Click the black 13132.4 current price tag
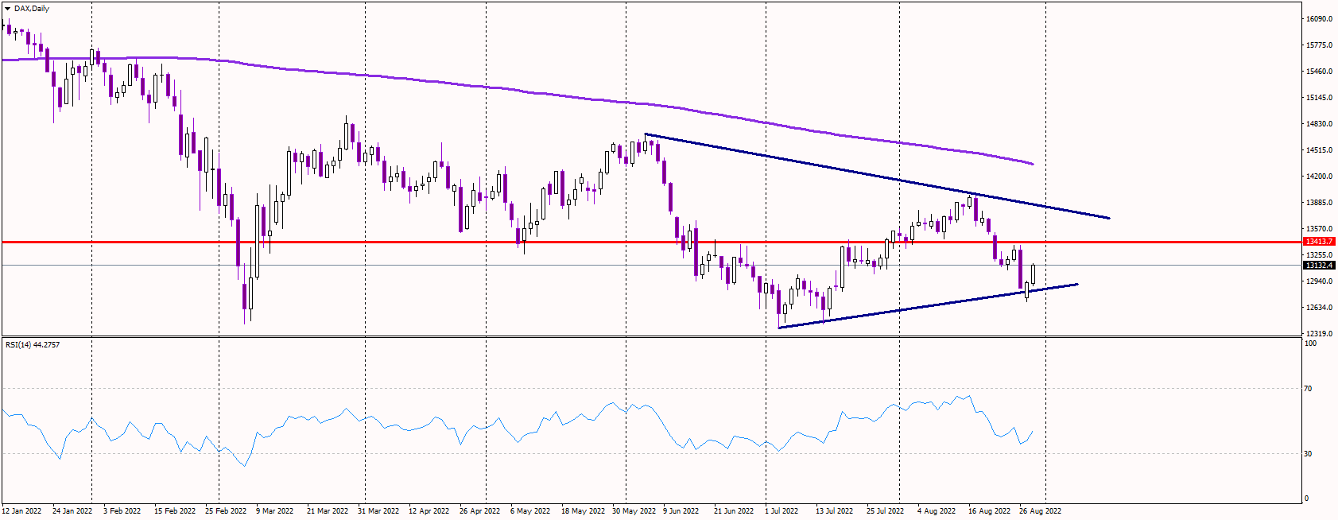The width and height of the screenshot is (1338, 520). point(1319,265)
